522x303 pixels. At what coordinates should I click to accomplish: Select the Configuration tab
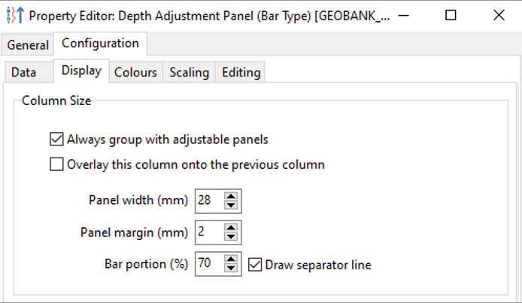pos(100,43)
